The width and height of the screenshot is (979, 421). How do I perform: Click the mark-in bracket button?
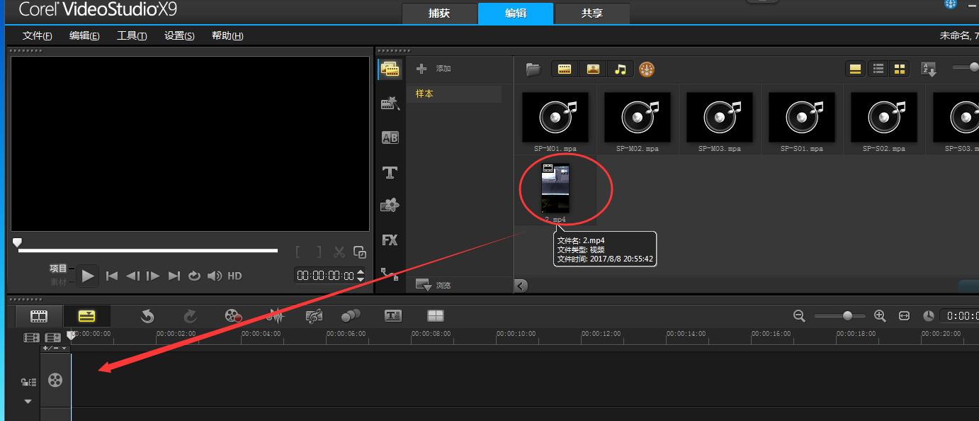pos(298,252)
